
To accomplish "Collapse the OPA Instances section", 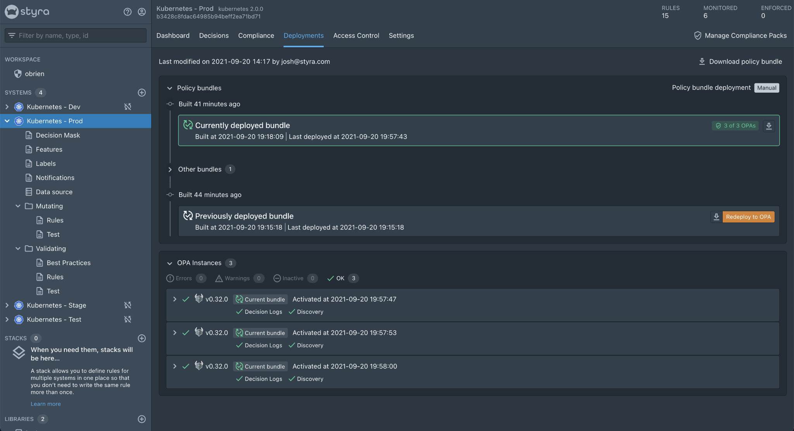I will click(x=169, y=263).
